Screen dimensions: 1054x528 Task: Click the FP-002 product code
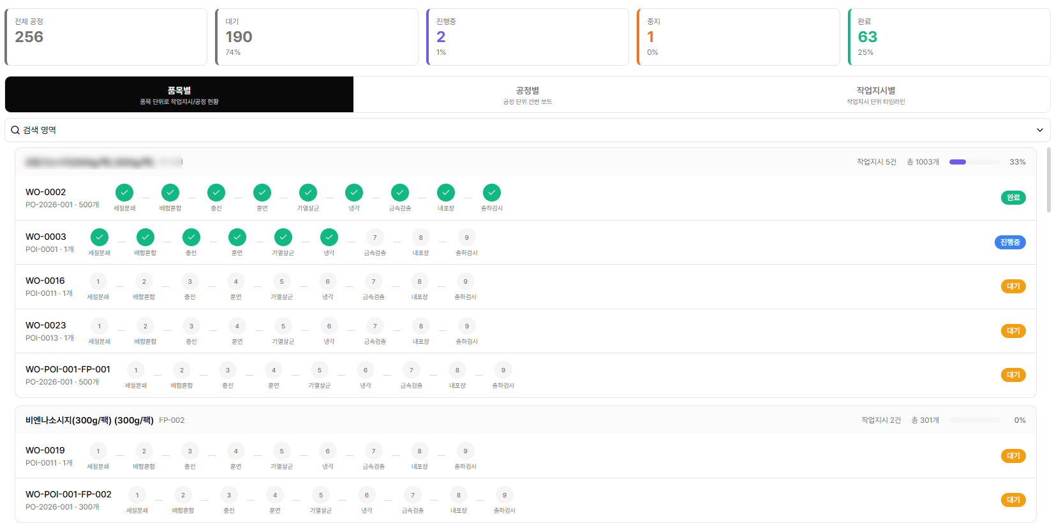pos(172,420)
